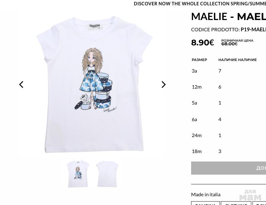Viewport: 266px width, 205px height.
Task: Click the product code P19-MAEL text
Action: [253, 29]
